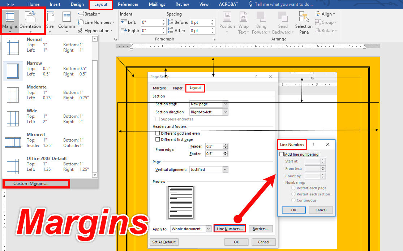Open the References ribbon tab
The width and height of the screenshot is (403, 251).
click(128, 4)
